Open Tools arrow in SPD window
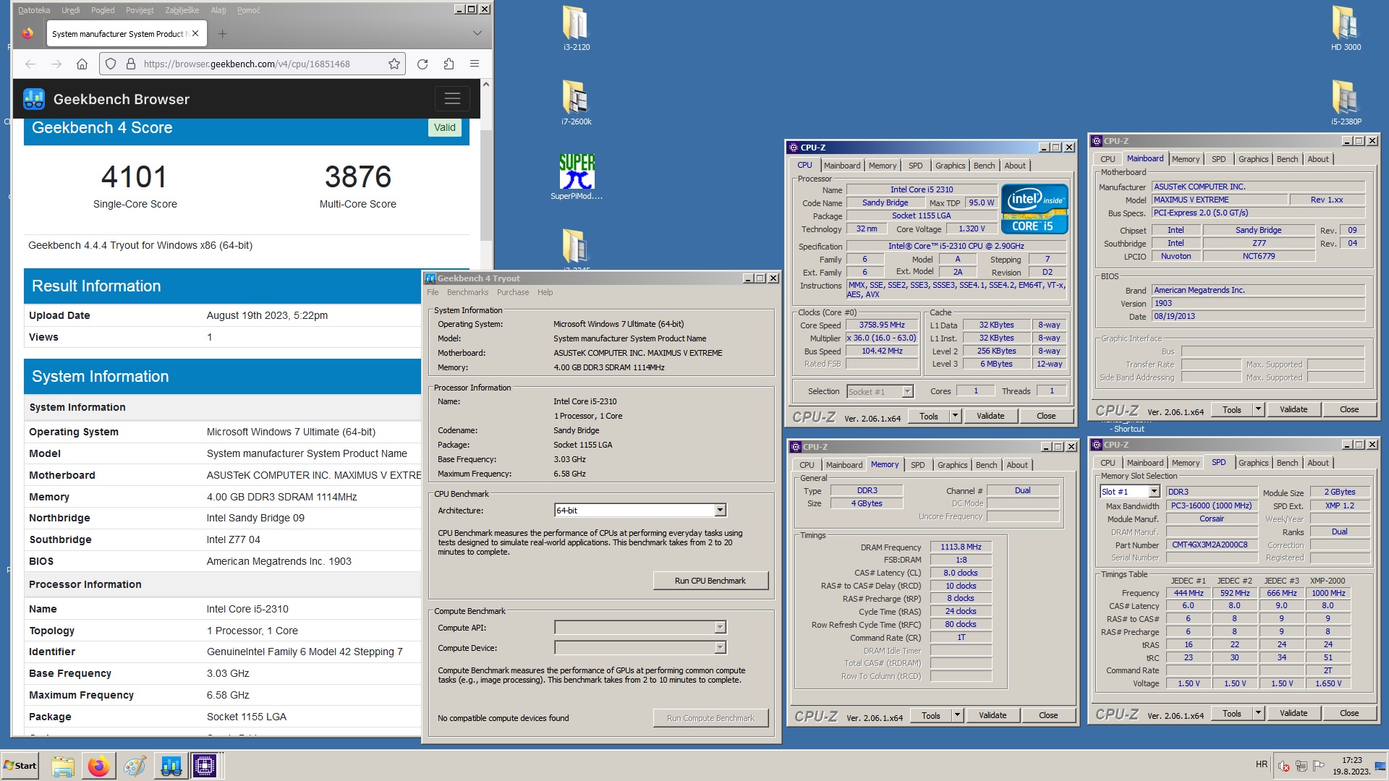 click(x=1258, y=713)
